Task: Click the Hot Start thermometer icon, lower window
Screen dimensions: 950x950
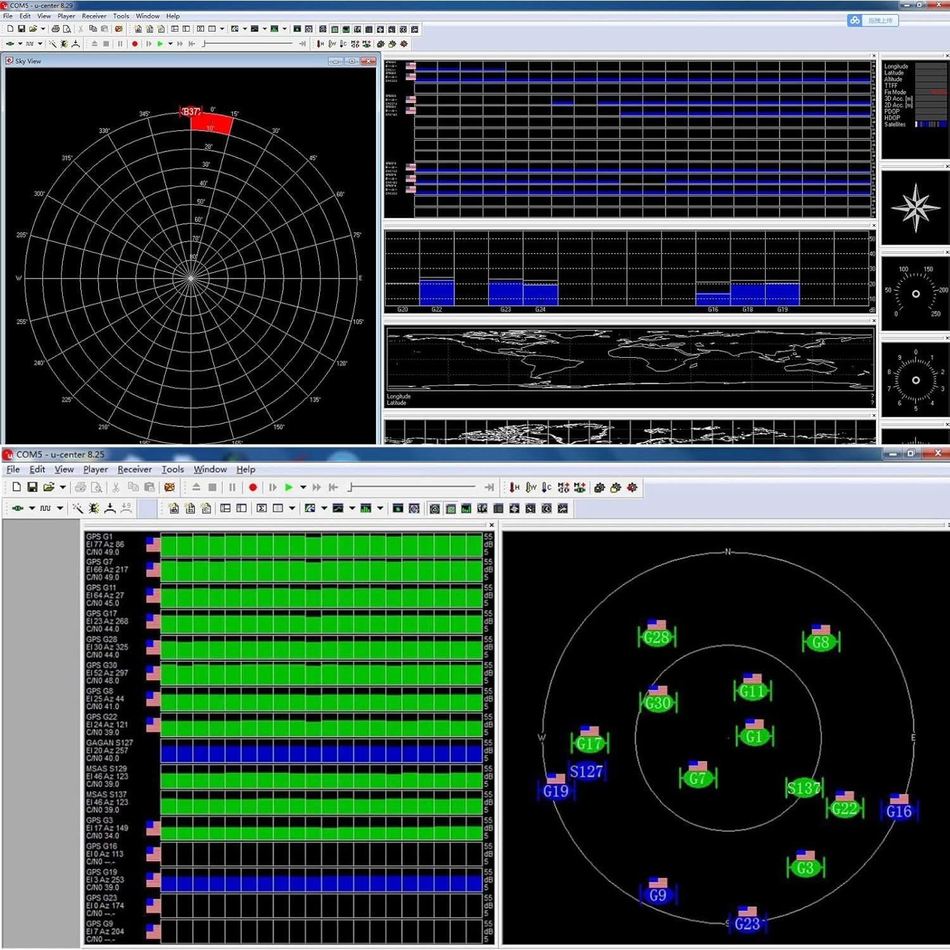Action: pyautogui.click(x=514, y=488)
